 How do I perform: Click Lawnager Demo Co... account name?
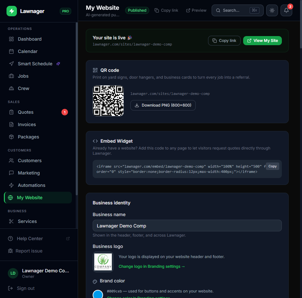[46, 271]
